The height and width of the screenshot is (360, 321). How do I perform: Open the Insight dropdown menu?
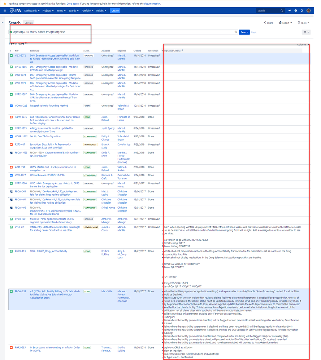(101, 10)
